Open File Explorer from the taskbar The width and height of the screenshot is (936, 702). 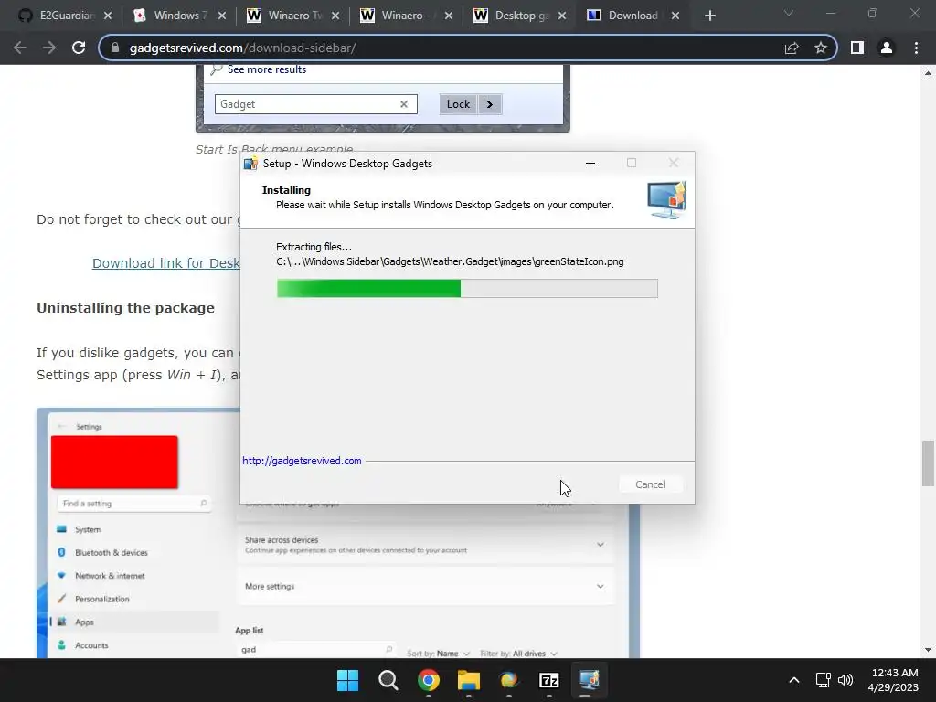coord(469,680)
